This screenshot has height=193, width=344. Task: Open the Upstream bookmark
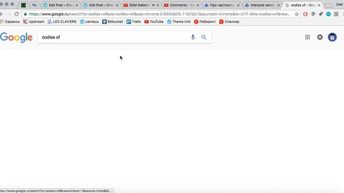(34, 21)
